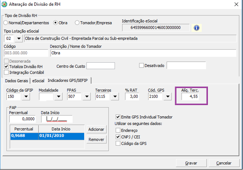Viewport: 243px width, 170px height.
Task: Toggle the Totaliza Divisão RH checkbox
Action: coord(6,67)
